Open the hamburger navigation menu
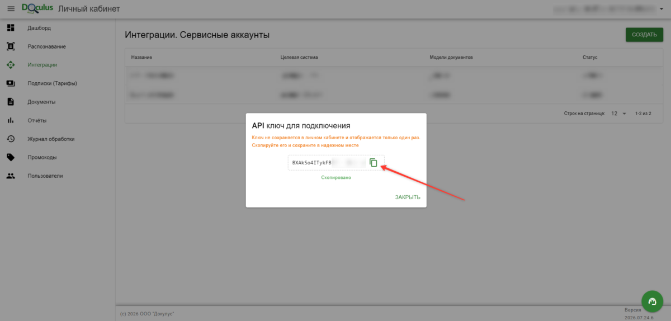Viewport: 671px width, 321px height. tap(11, 9)
